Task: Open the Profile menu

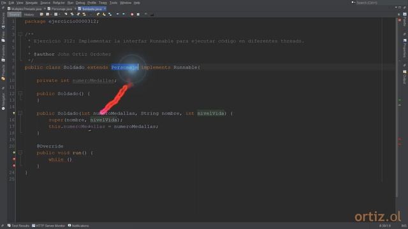Action: [x=92, y=3]
